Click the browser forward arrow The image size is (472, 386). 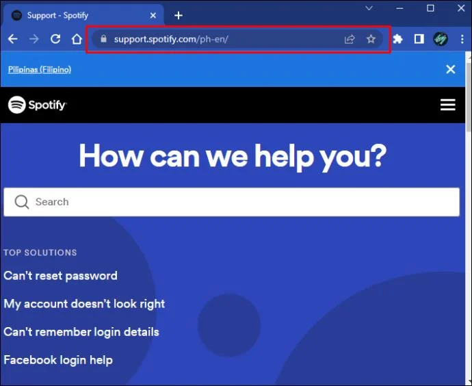tap(34, 39)
